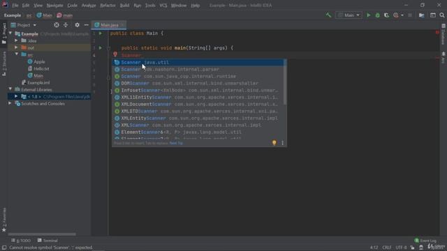This screenshot has width=447, height=251.
Task: Select the Main.java editor tab
Action: [x=110, y=25]
